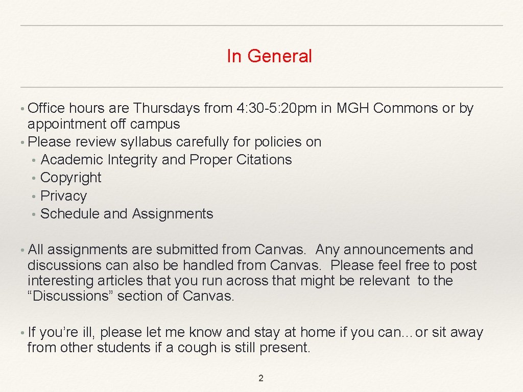Click the slide page number 2
This screenshot has width=523, height=392.
tap(261, 378)
